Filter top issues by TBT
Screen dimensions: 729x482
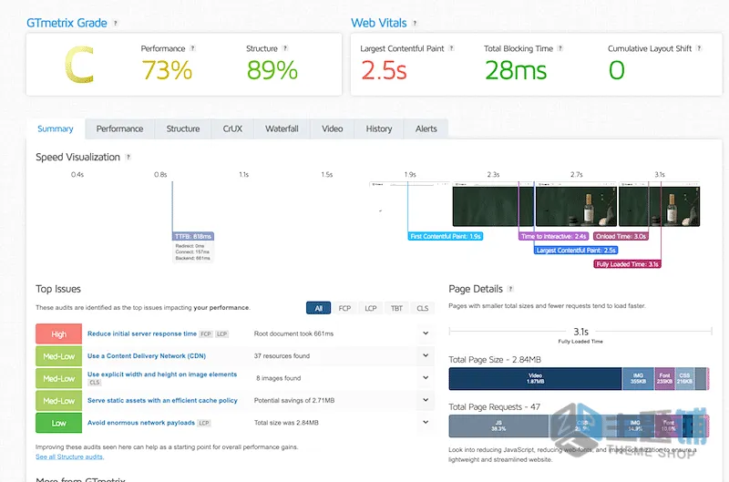click(x=396, y=308)
